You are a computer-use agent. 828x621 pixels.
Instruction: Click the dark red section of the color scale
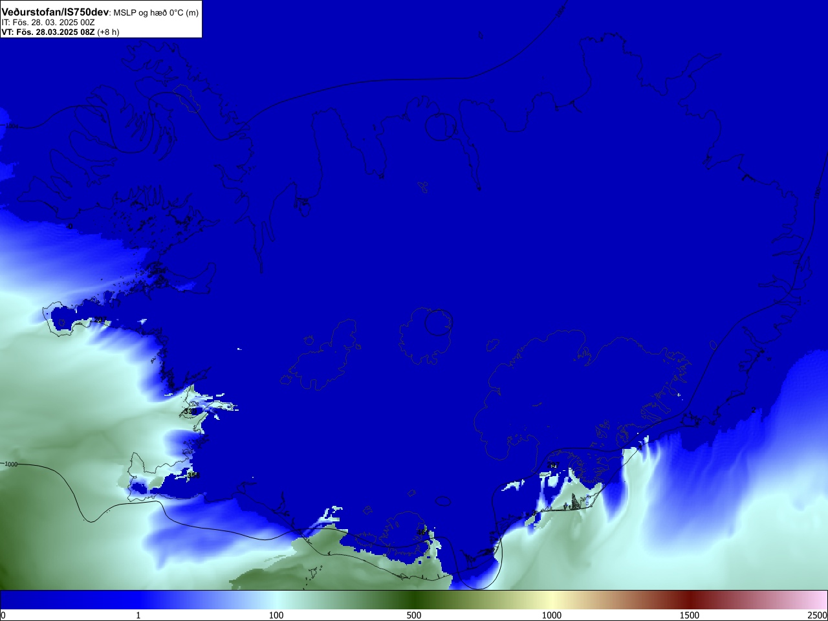[690, 600]
